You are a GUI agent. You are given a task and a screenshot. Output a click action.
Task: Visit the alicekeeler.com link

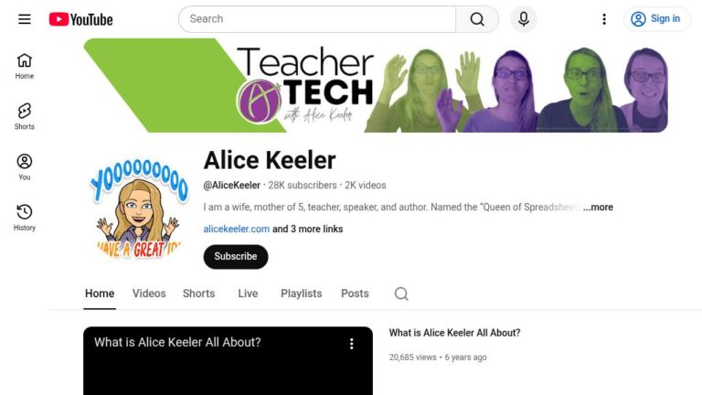click(237, 229)
